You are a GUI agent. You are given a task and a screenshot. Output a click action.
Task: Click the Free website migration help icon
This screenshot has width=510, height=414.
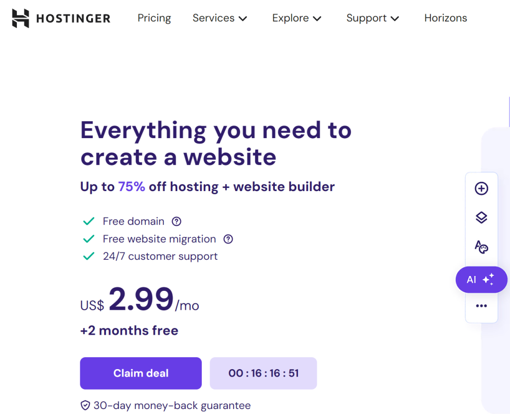click(x=228, y=239)
